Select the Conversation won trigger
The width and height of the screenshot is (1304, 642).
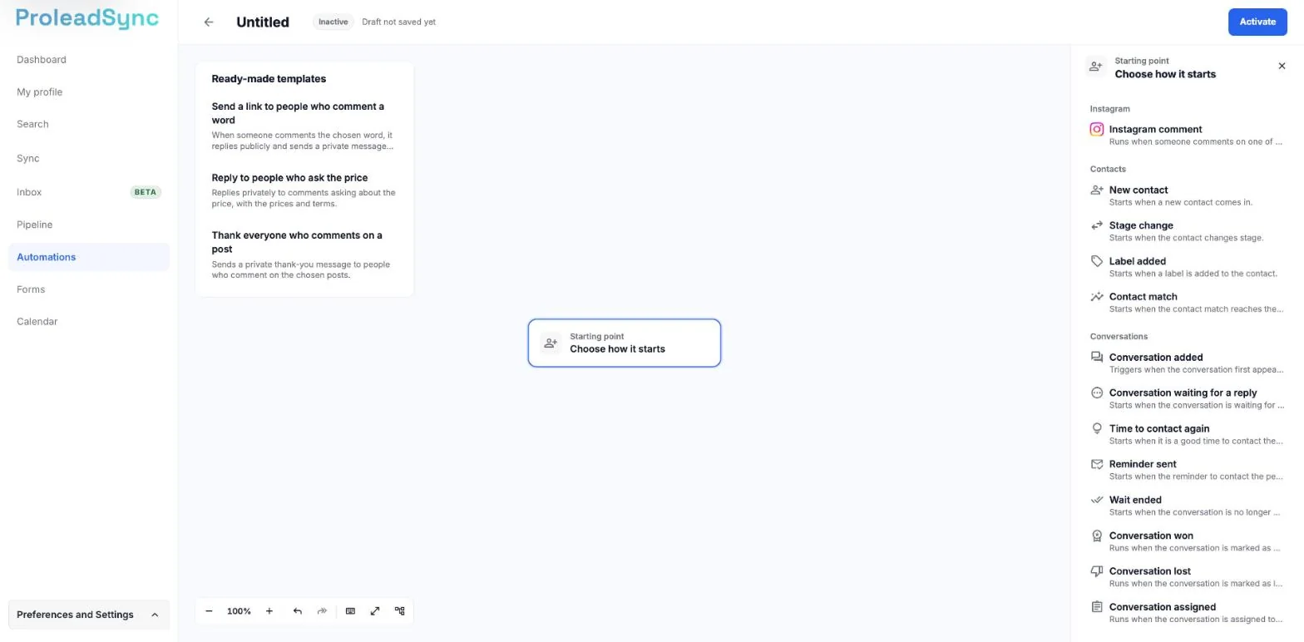pyautogui.click(x=1187, y=541)
